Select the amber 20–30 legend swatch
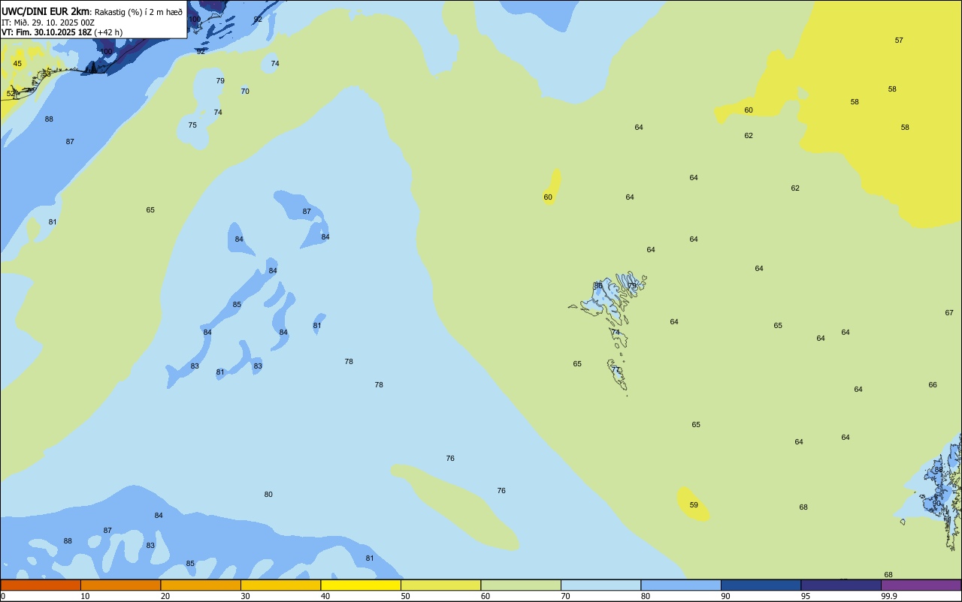Viewport: 962px width, 602px height. click(x=201, y=585)
